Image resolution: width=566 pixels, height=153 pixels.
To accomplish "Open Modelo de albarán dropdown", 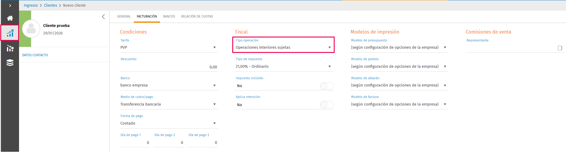I will [x=399, y=85].
